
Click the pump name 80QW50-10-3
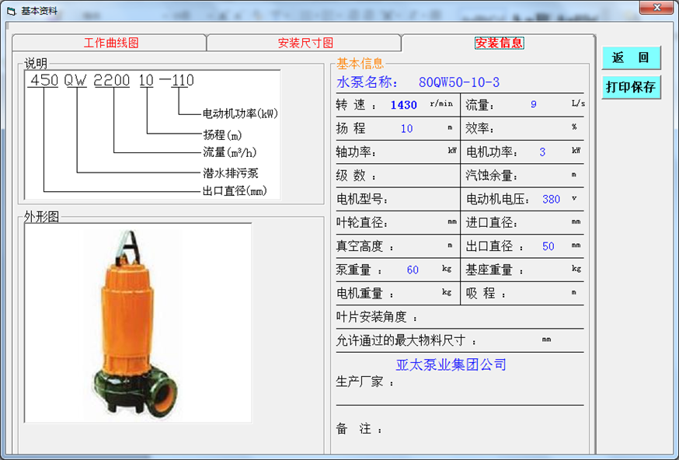coord(459,82)
